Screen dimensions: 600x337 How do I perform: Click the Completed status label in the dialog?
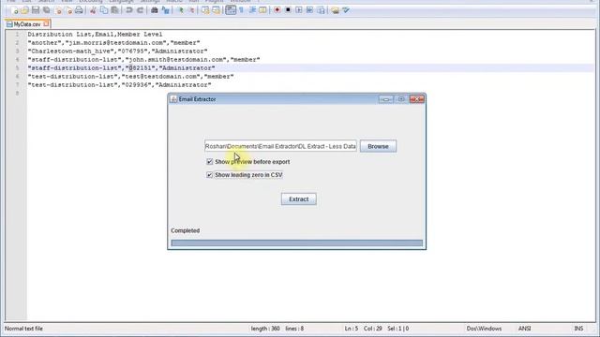[186, 231]
